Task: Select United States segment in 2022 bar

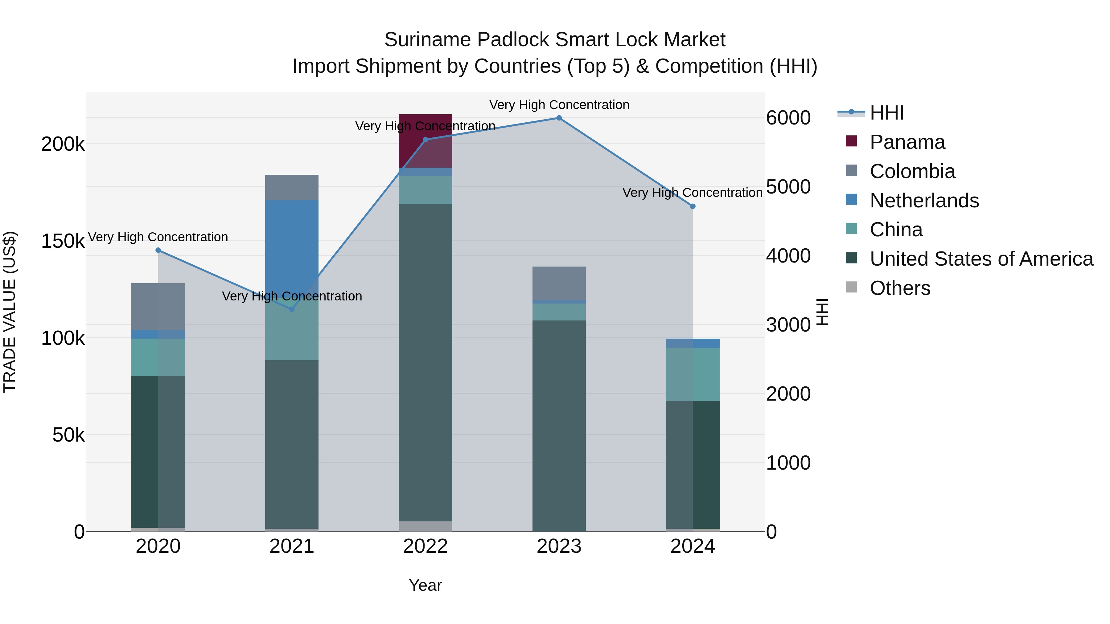Action: pos(425,363)
